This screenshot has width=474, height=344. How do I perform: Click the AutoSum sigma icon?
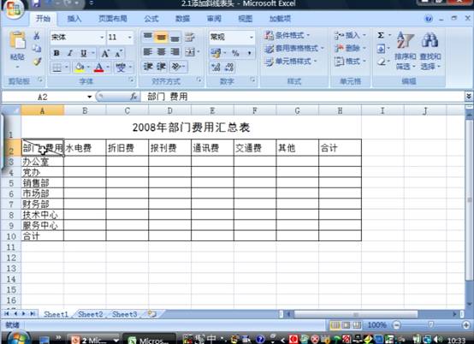[381, 35]
